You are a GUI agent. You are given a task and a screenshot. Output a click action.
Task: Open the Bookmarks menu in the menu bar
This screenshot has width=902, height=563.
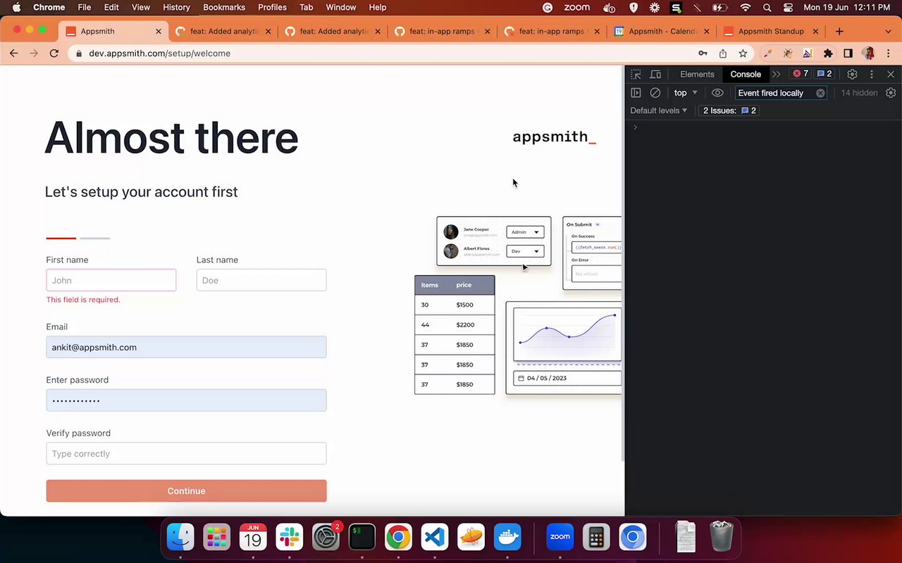pos(224,7)
